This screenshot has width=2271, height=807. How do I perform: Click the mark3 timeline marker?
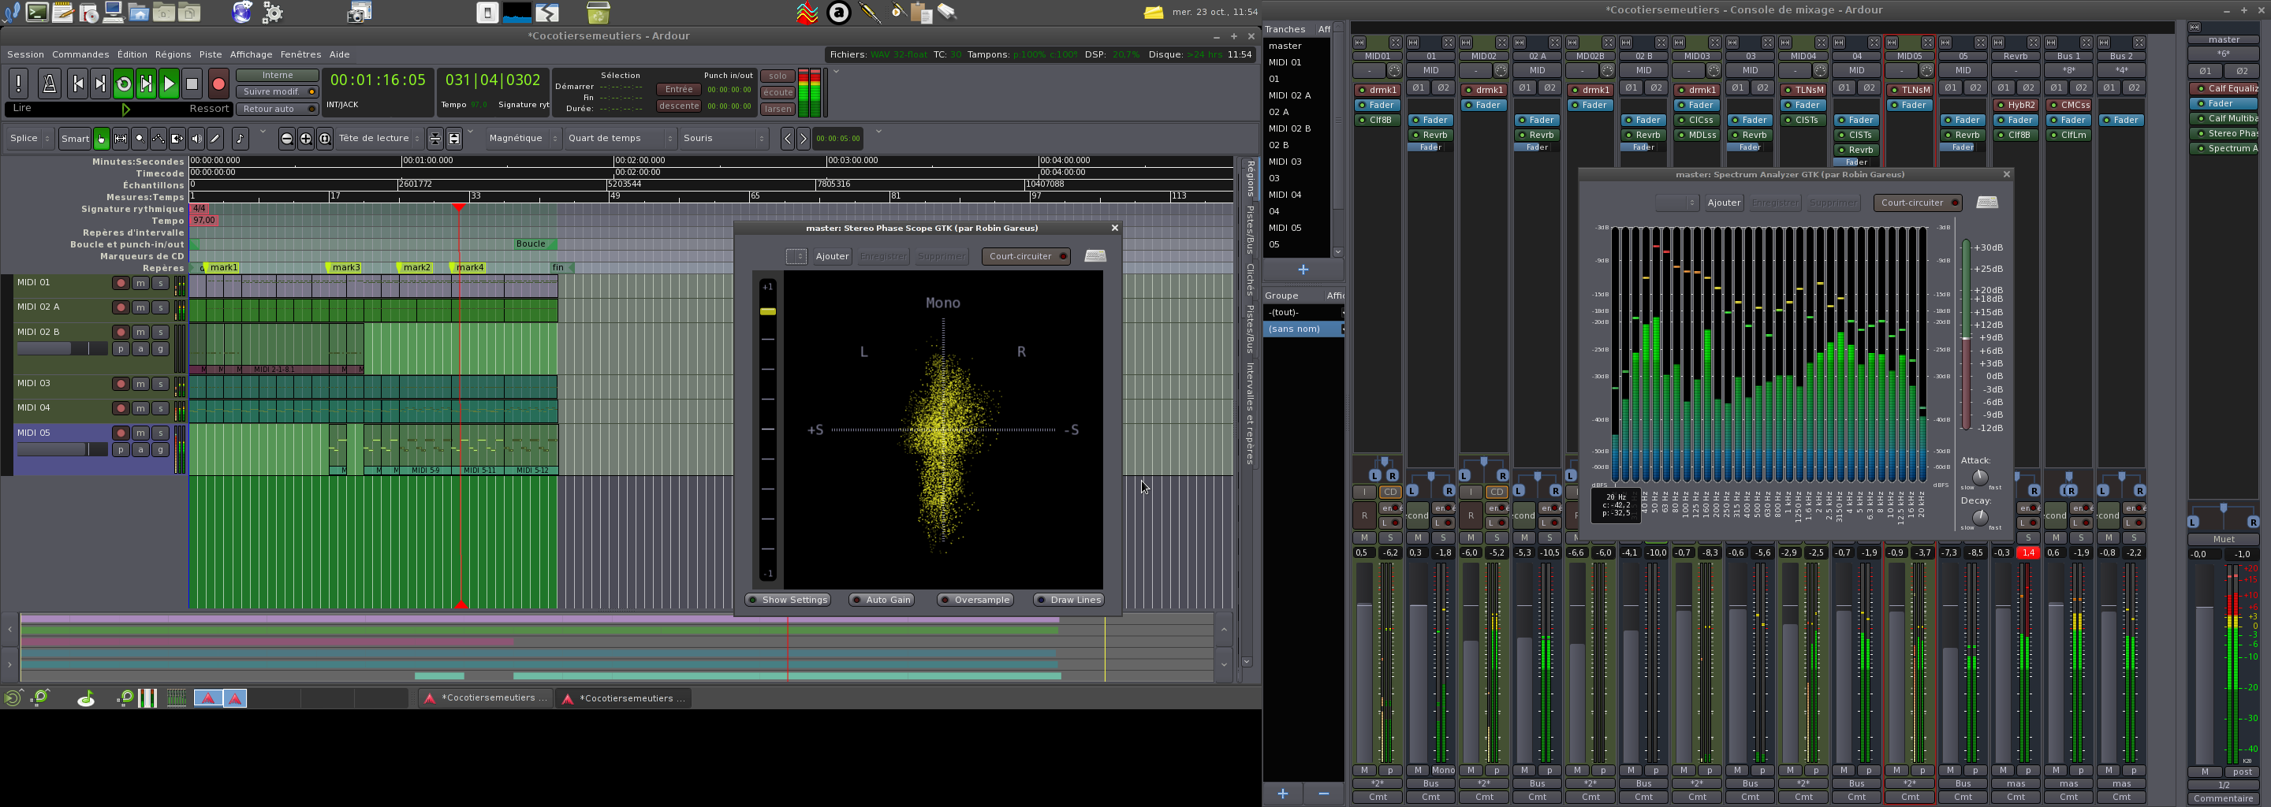(345, 268)
